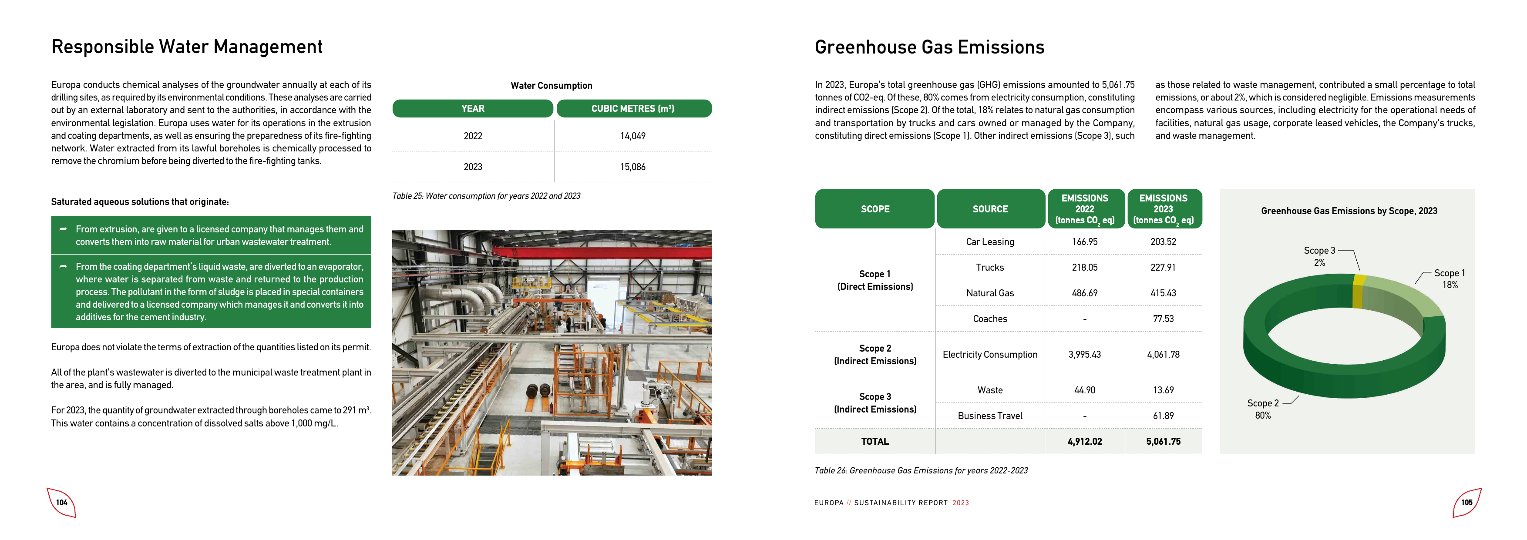Click the page 104 leaf icon

point(61,502)
